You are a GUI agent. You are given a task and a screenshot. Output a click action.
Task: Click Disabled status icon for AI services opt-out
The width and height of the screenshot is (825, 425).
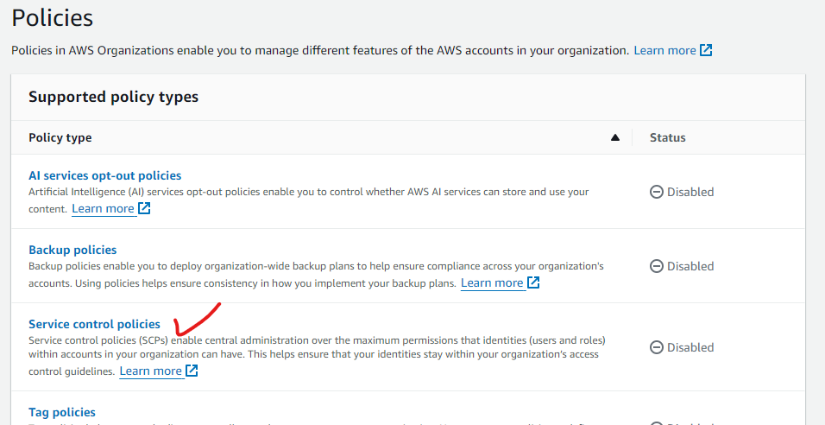[656, 192]
